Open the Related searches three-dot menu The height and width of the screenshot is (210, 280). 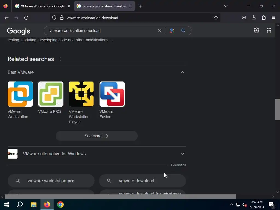coord(60,59)
